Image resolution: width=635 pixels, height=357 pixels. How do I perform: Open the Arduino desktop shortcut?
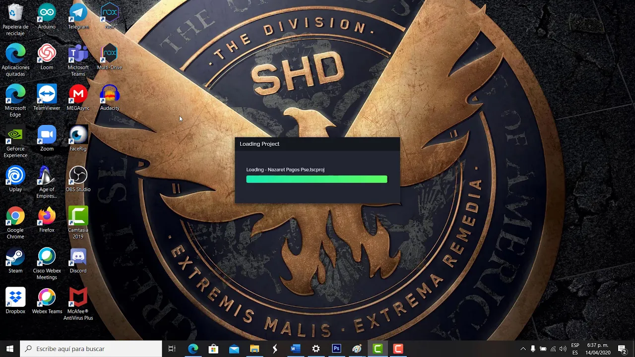(x=47, y=16)
